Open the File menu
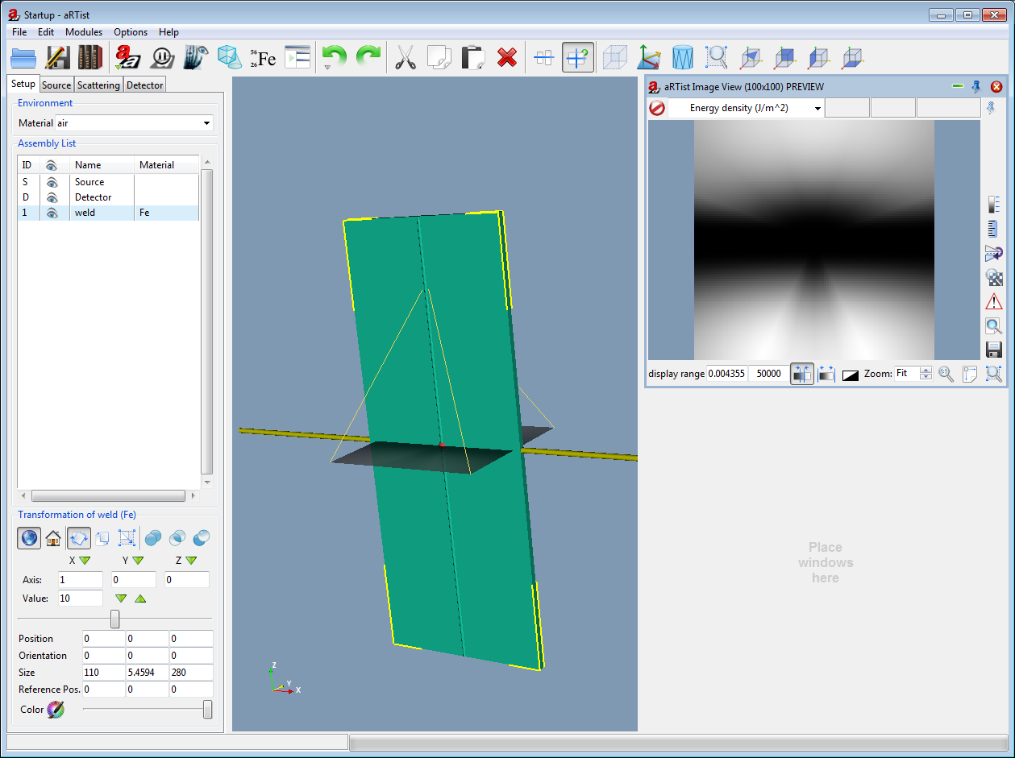This screenshot has width=1015, height=758. [19, 32]
